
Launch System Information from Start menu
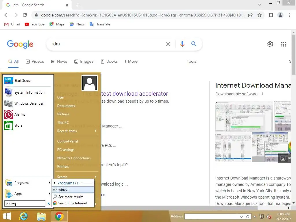click(x=27, y=92)
